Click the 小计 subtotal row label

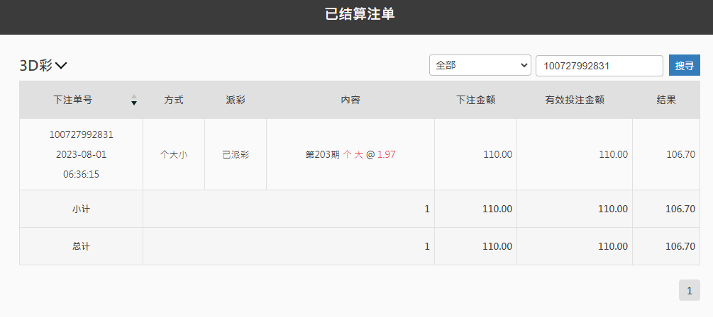coord(81,209)
